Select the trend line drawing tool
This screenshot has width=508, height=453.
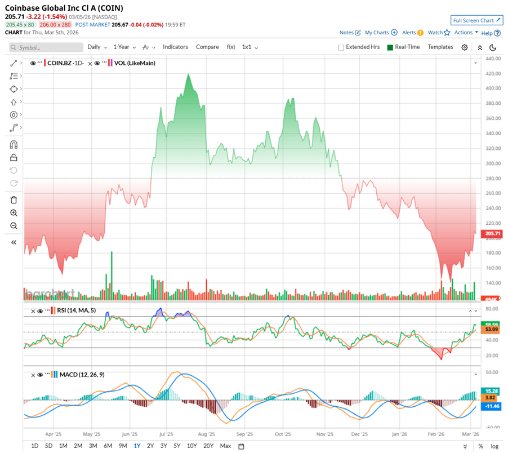coord(14,63)
